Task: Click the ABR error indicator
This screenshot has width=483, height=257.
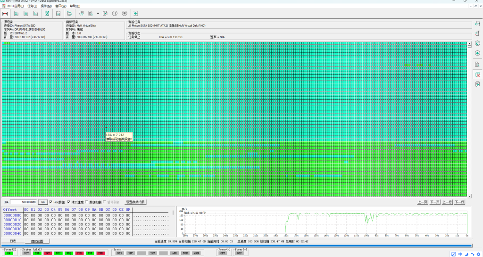Action: point(174,253)
